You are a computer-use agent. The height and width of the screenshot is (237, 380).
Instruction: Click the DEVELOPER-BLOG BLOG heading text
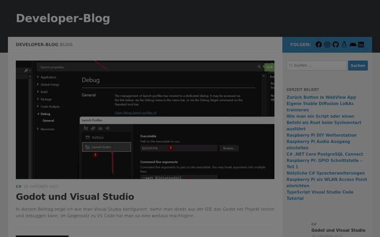click(x=44, y=44)
